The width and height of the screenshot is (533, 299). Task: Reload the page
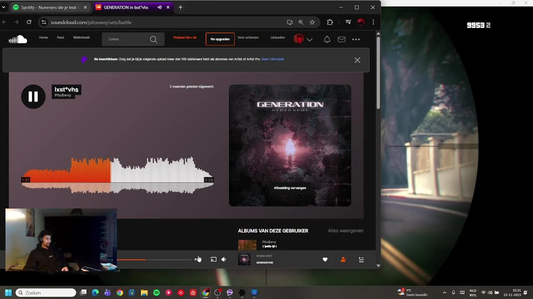[29, 22]
